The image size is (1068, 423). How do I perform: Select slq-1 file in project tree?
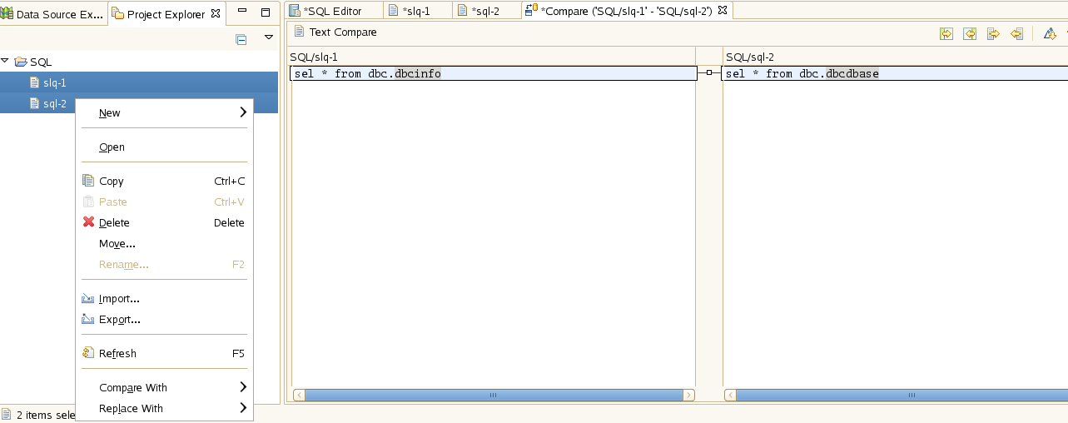coord(54,82)
